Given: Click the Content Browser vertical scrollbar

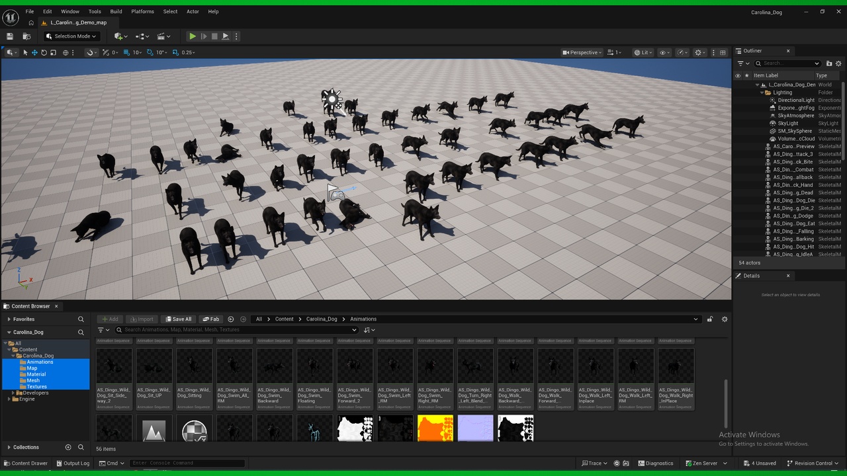Looking at the screenshot, I should tap(726, 403).
